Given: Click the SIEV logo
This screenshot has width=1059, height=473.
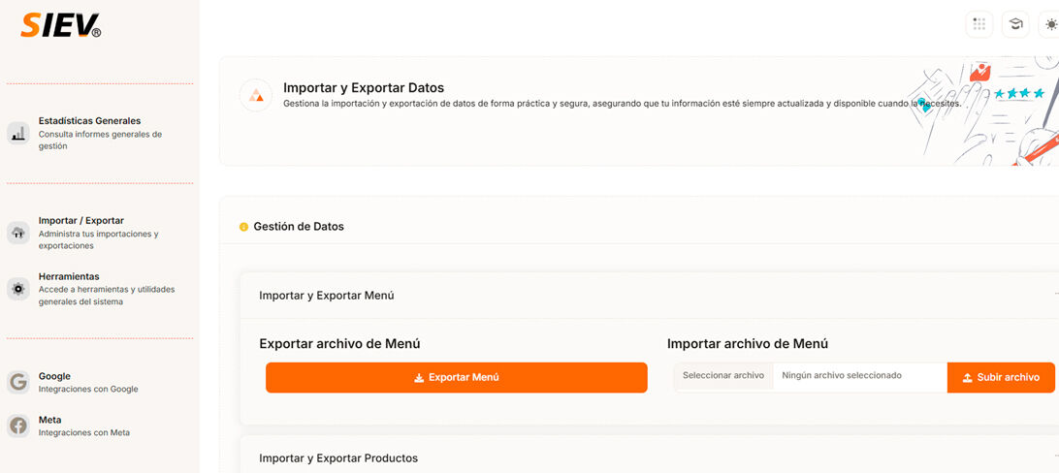Looking at the screenshot, I should click(x=60, y=25).
